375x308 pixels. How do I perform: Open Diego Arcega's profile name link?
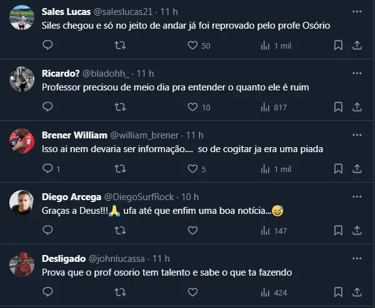point(67,197)
